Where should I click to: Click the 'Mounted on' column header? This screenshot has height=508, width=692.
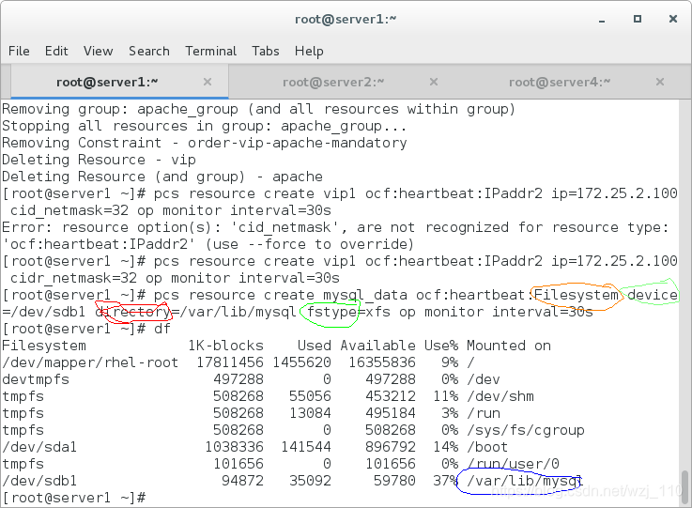pos(509,346)
